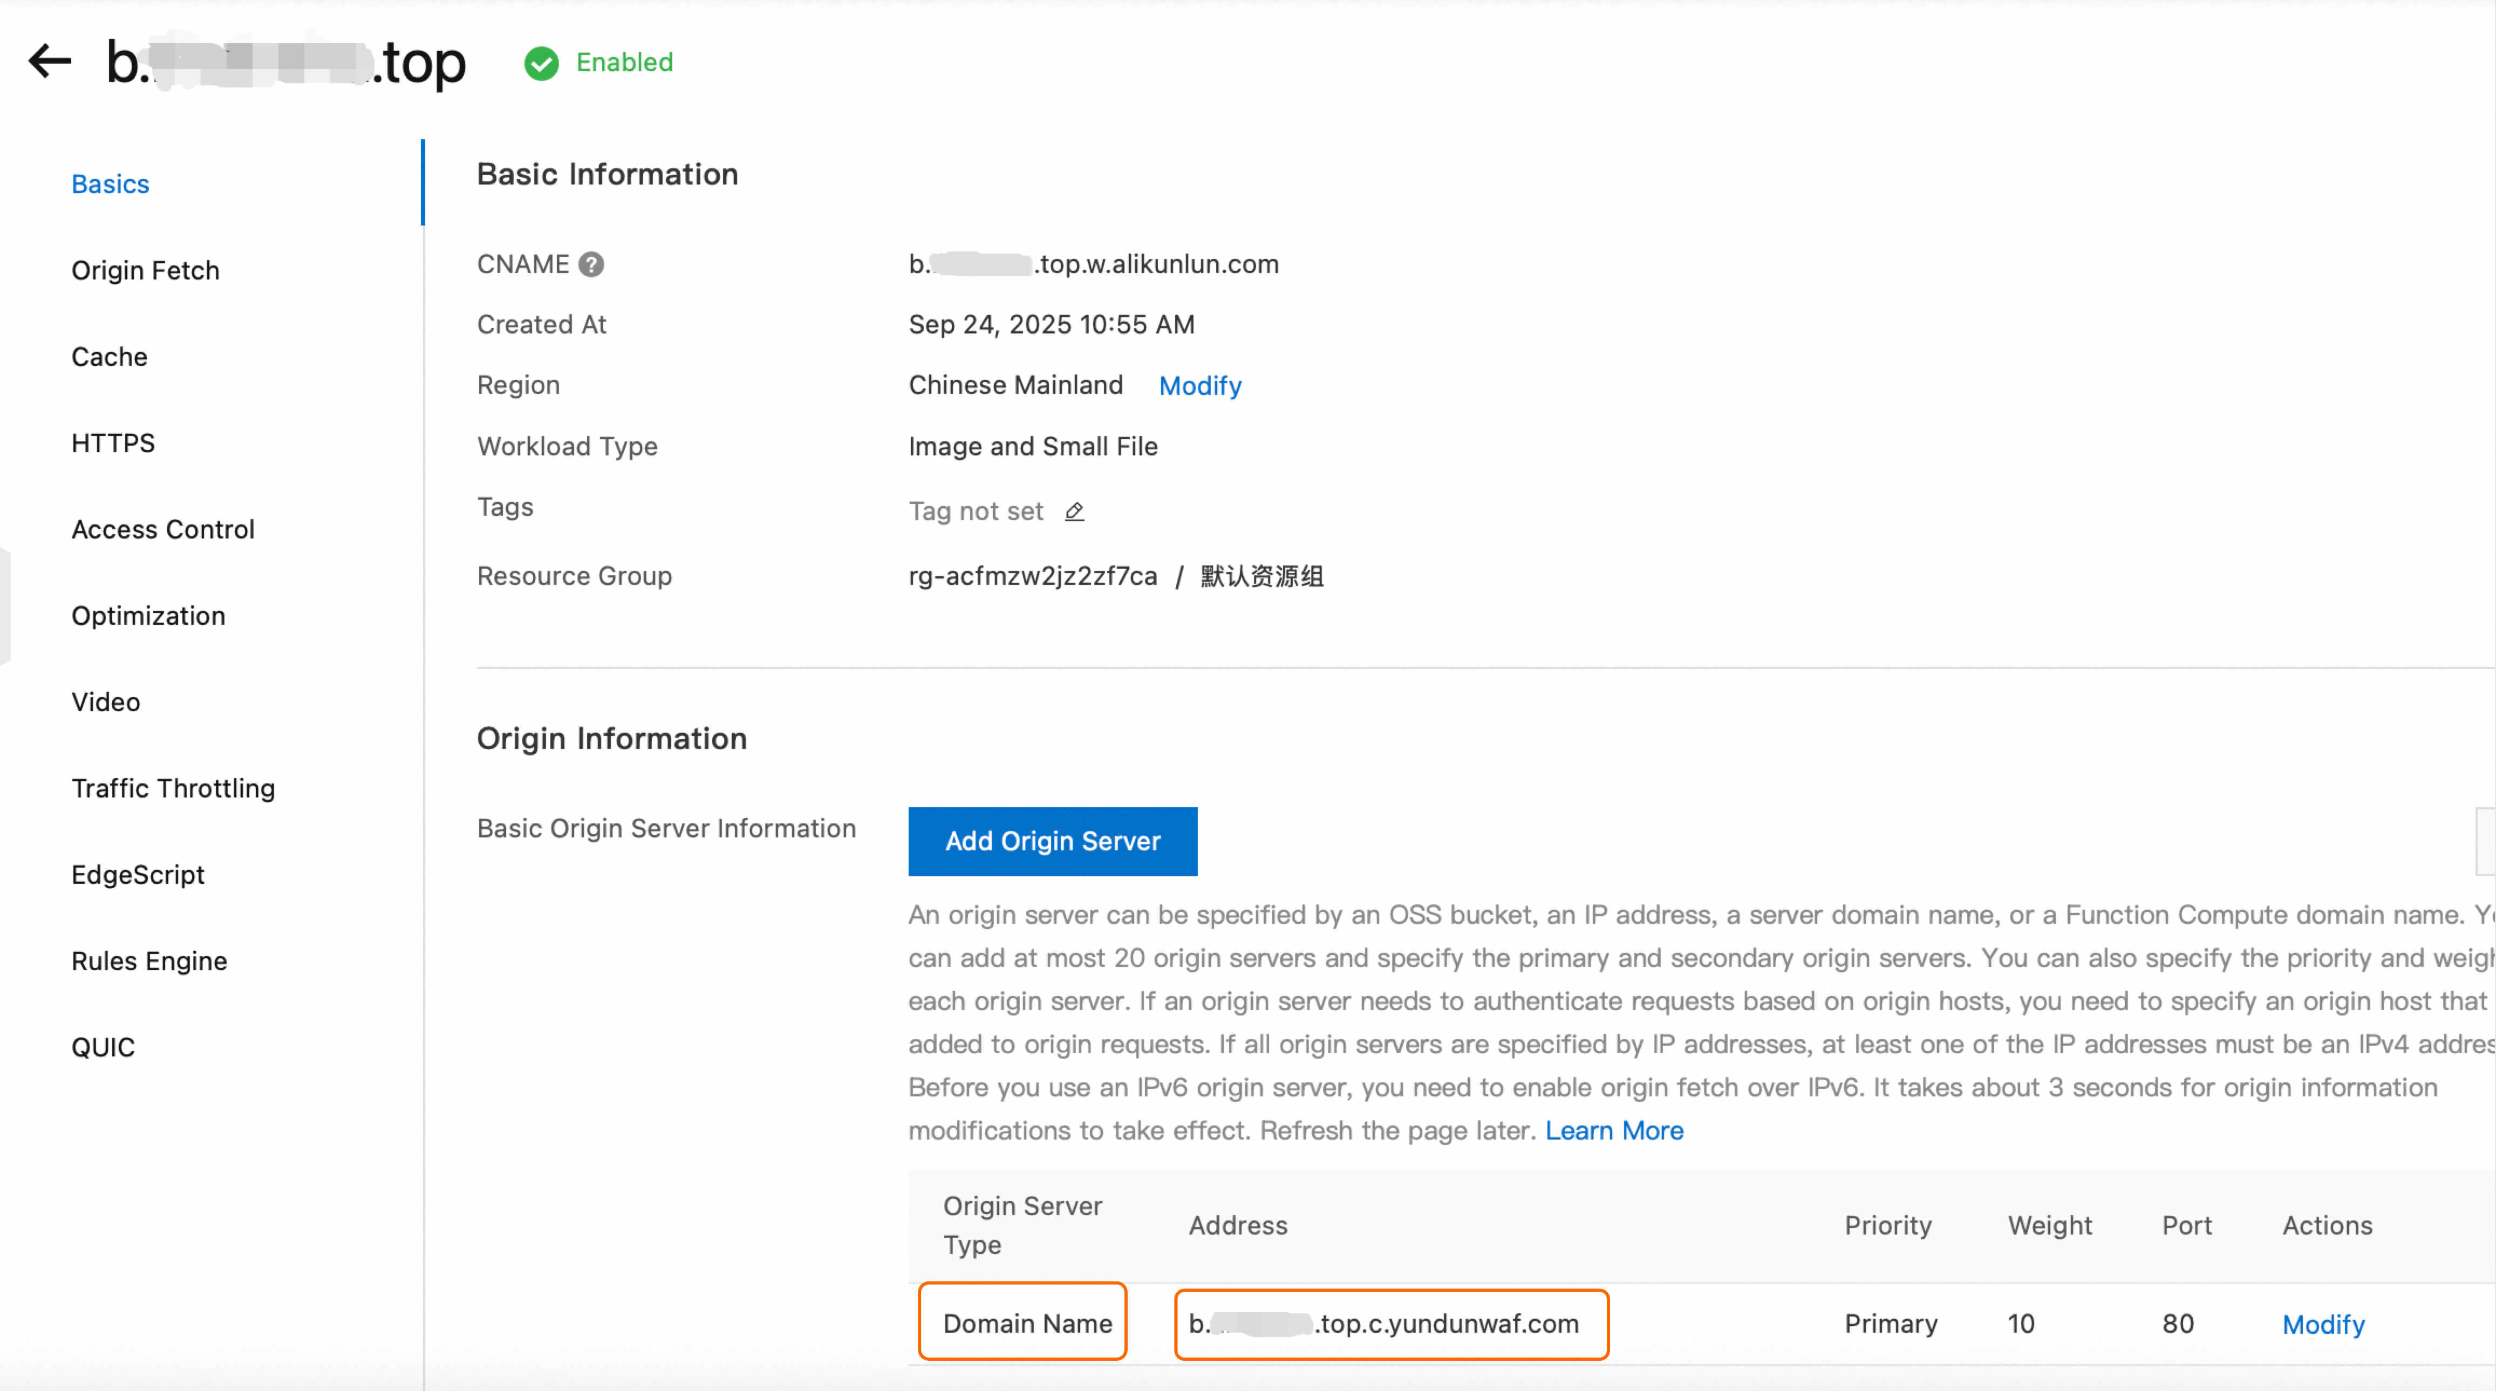Modify the yundunwaf origin server row
This screenshot has width=2496, height=1391.
[2323, 1324]
